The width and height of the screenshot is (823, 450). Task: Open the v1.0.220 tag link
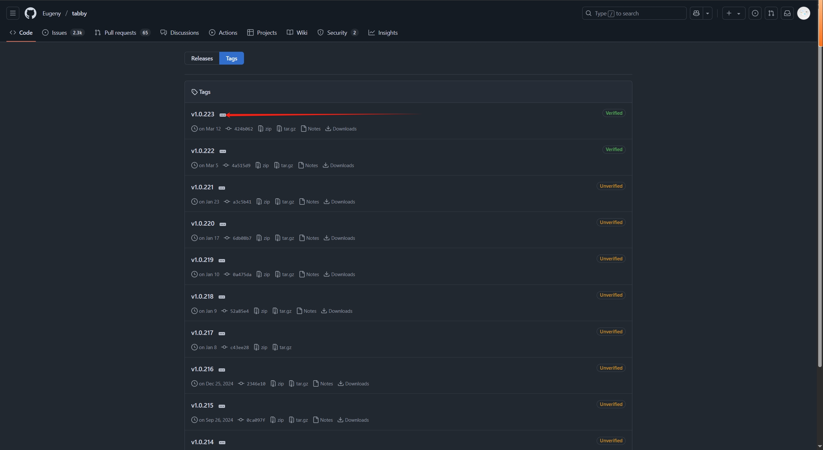(203, 223)
